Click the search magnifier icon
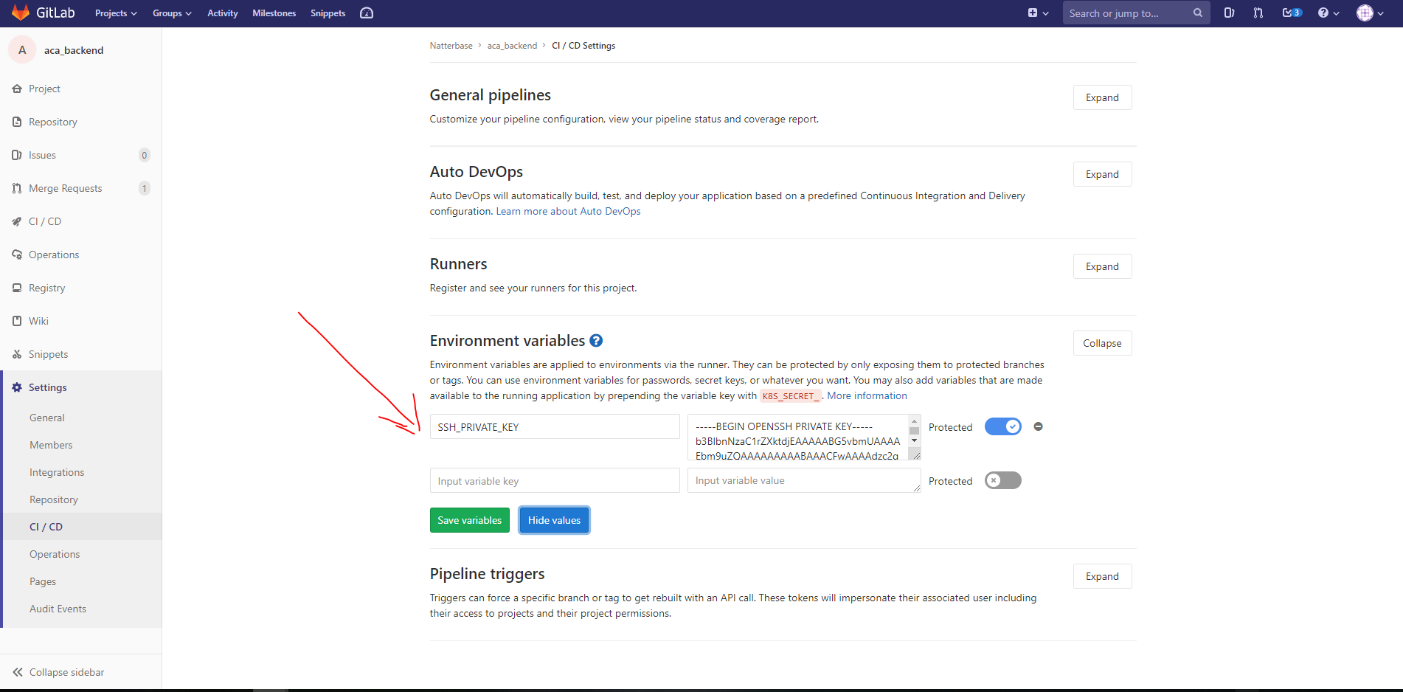Screen dimensions: 1403x692 [x=1197, y=13]
